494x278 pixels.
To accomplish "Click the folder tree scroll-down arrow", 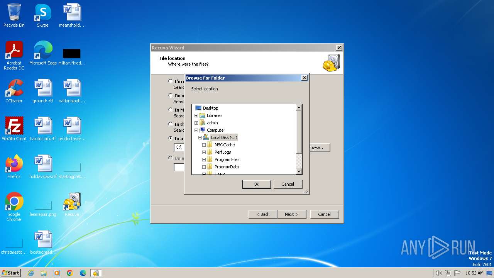I will [x=299, y=171].
